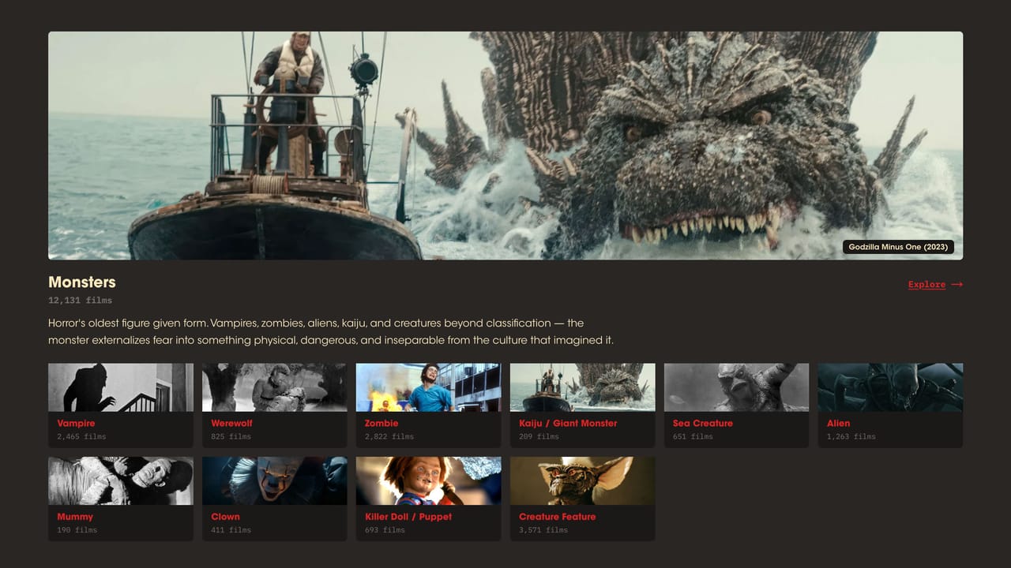Open the Godzilla Minus One hero image
This screenshot has width=1011, height=568.
tap(505, 146)
